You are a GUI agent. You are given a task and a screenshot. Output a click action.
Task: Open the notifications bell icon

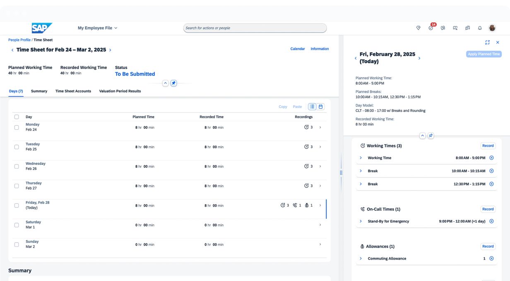480,28
